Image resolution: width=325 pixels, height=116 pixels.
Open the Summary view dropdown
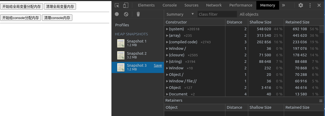tap(180, 14)
